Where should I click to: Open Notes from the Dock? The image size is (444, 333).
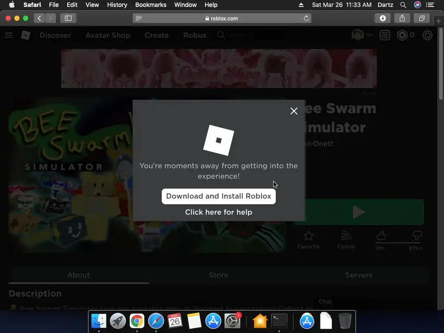click(x=194, y=321)
